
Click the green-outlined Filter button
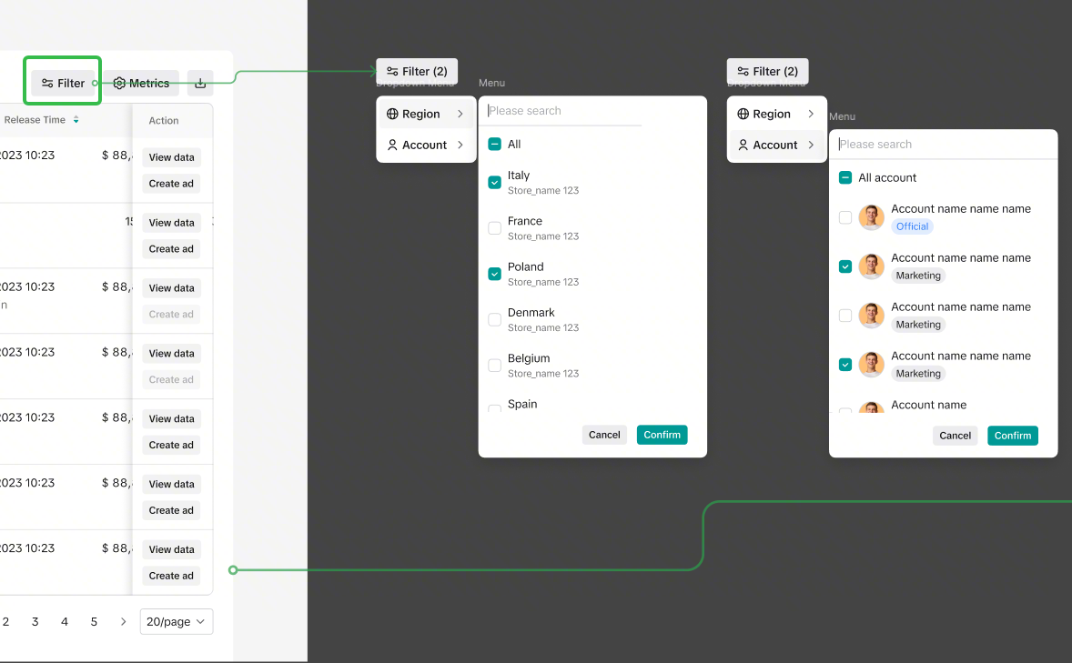(65, 83)
